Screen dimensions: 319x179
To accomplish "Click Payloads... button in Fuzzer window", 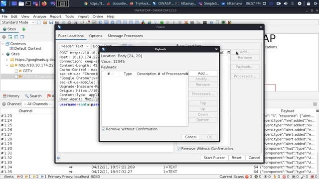I will click(x=245, y=67).
